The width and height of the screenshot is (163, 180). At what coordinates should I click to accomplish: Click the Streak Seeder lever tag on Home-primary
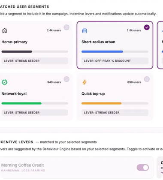coord(35,61)
